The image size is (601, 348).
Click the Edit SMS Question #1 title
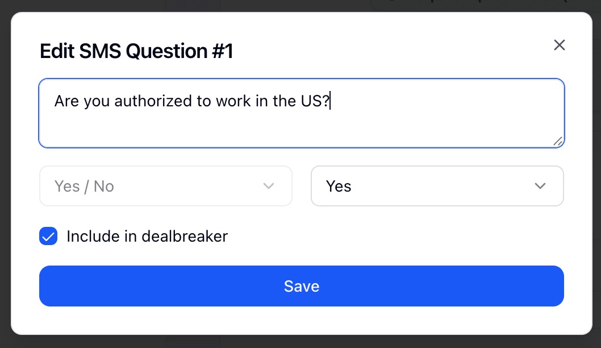[x=136, y=52]
